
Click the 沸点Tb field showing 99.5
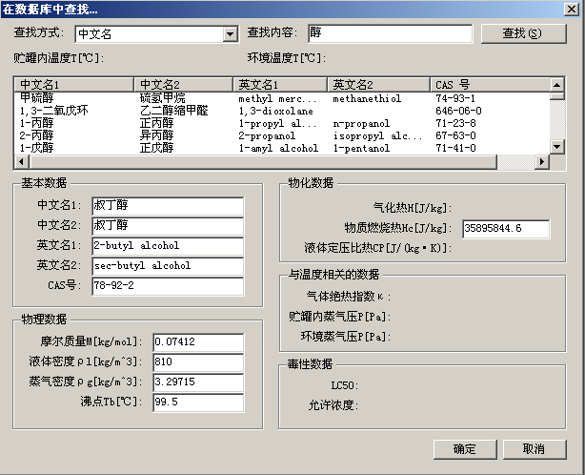point(198,403)
